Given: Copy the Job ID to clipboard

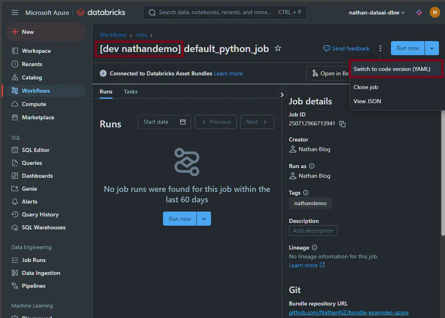Looking at the screenshot, I should 343,124.
